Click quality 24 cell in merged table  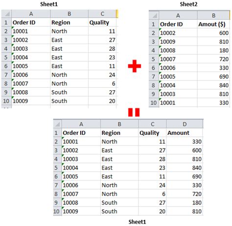pos(152,185)
